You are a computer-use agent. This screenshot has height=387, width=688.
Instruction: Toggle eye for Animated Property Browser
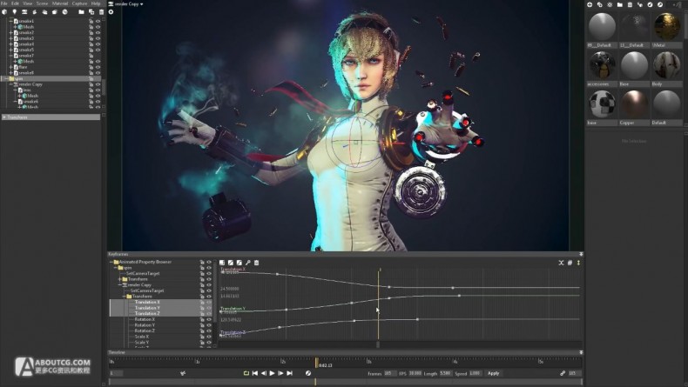click(209, 262)
